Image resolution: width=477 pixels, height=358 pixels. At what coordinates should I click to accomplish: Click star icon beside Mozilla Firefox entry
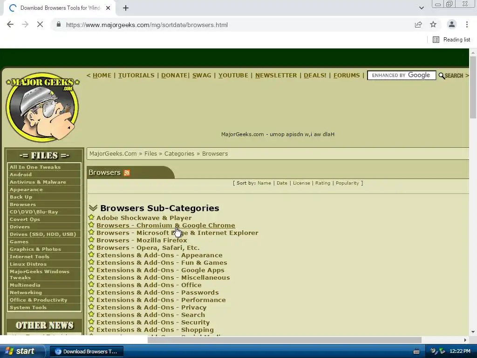pyautogui.click(x=91, y=240)
